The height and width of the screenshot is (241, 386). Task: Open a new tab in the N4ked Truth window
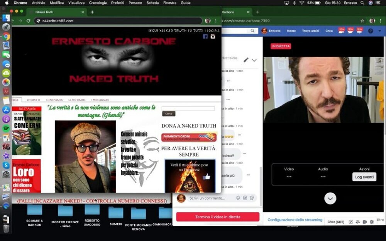point(92,12)
